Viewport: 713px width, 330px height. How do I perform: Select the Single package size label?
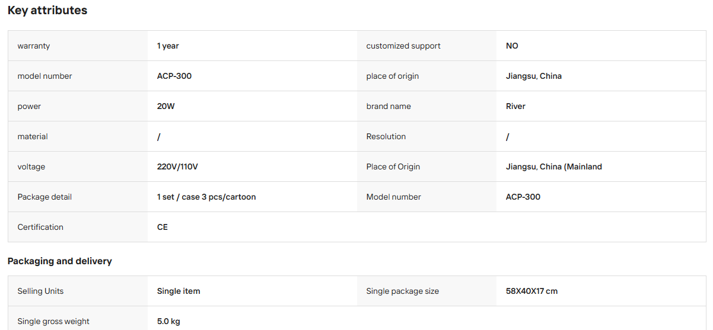[x=403, y=291]
